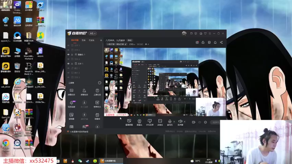Toggle the lock on the 摄像头 1 source
The height and width of the screenshot is (164, 292).
[72, 54]
